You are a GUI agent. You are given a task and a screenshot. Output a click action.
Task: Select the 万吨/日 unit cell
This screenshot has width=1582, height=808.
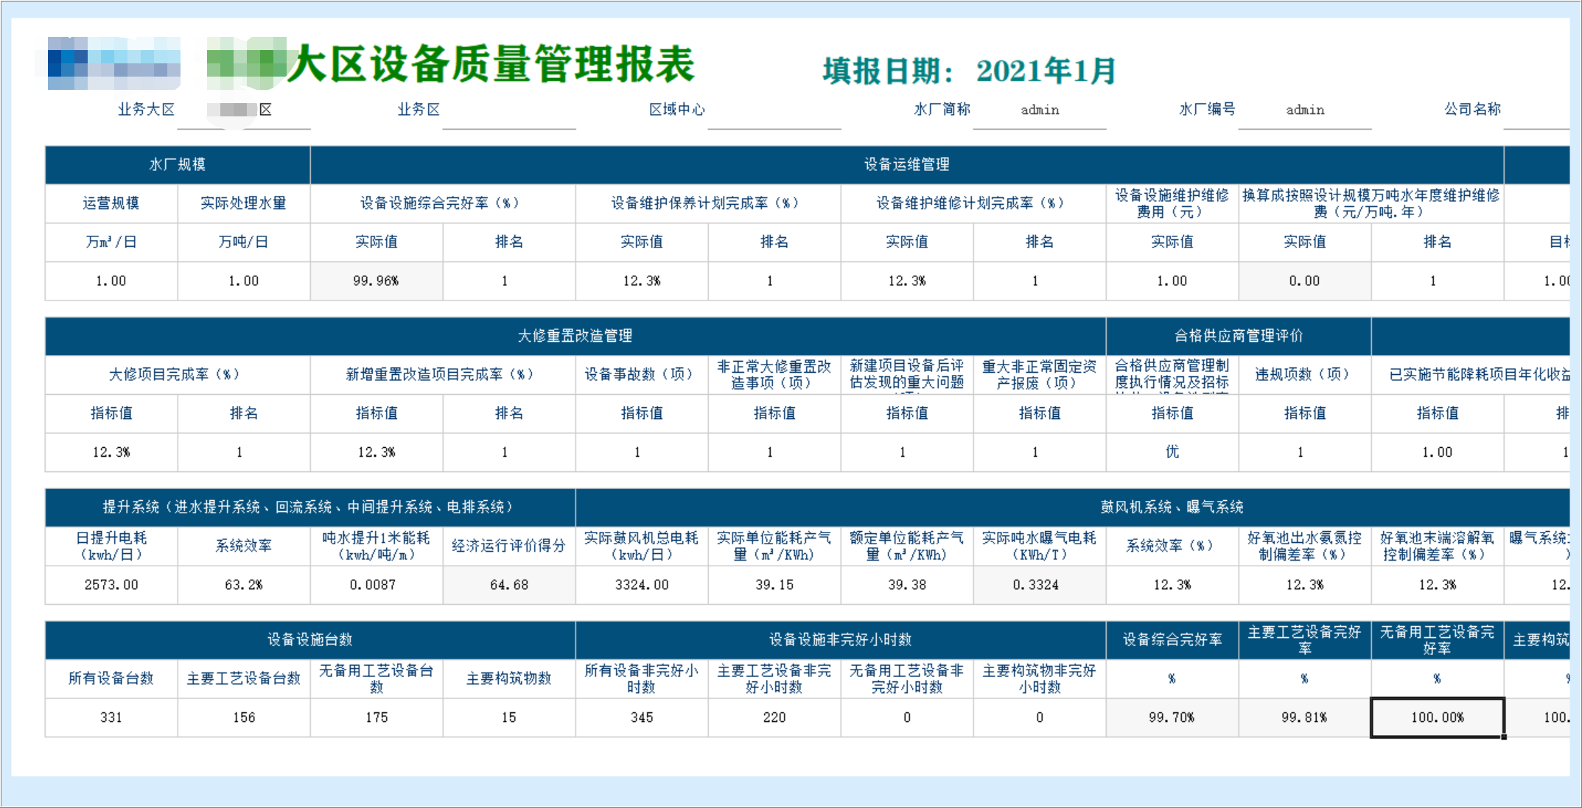pos(244,242)
